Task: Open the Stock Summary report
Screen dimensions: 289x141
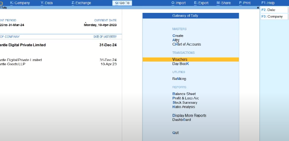Action: click(x=185, y=103)
